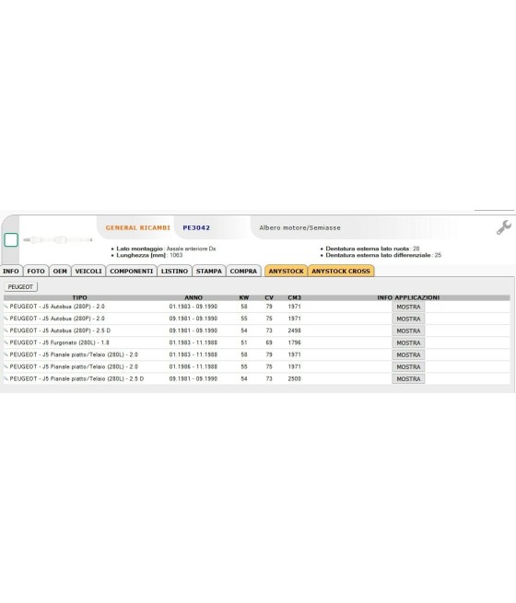Click the PE3042 part number link
The width and height of the screenshot is (516, 603).
pos(196,227)
